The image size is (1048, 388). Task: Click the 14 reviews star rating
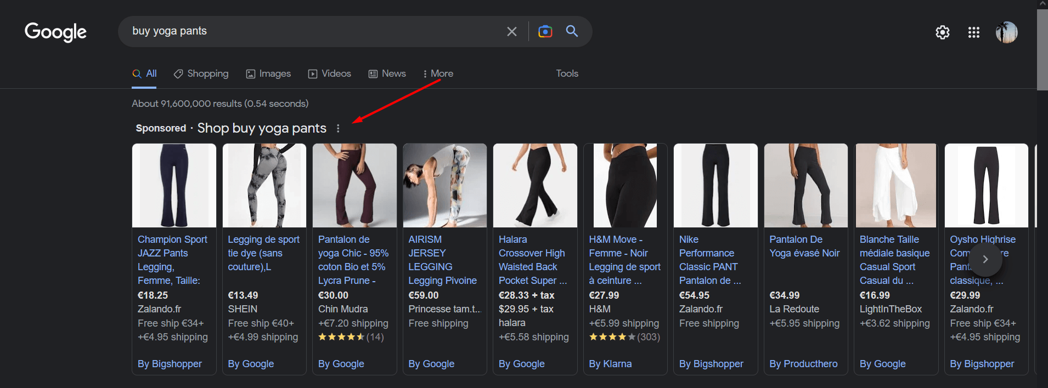(x=351, y=337)
